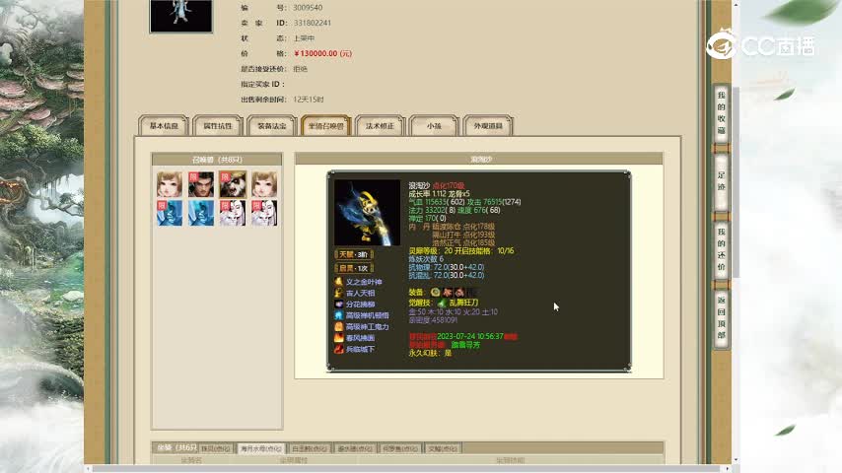Select the limited blue water summon portrait

pyautogui.click(x=170, y=213)
